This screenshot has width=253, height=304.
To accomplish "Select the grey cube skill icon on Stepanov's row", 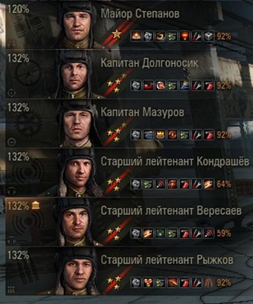I will point(209,36).
